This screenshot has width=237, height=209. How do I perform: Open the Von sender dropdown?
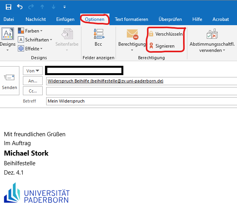pyautogui.click(x=33, y=71)
